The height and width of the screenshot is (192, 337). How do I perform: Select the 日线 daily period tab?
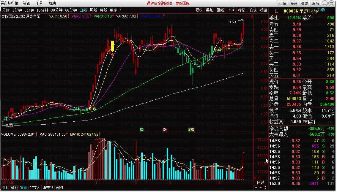coord(84,10)
